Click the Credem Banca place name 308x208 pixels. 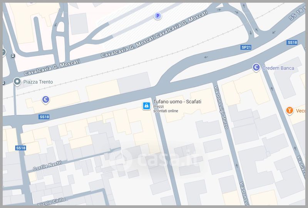click(278, 68)
